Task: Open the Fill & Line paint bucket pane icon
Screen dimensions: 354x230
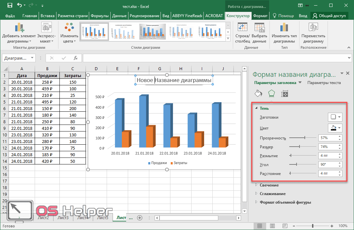Action: pyautogui.click(x=258, y=94)
